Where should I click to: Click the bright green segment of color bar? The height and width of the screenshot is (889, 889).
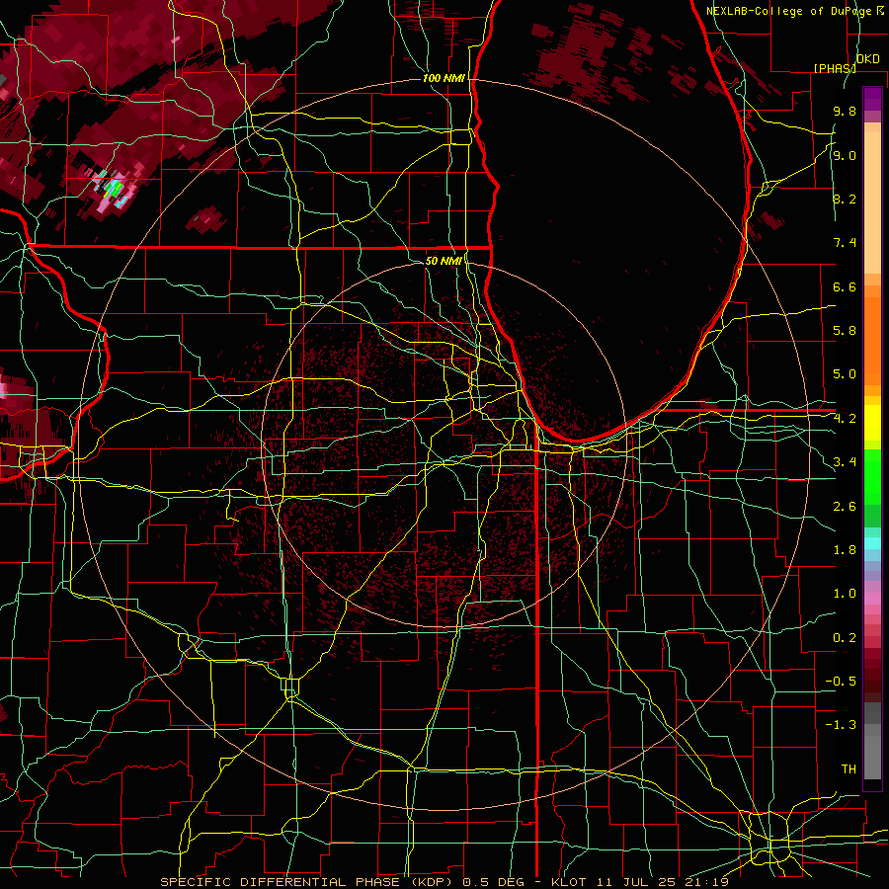click(872, 476)
